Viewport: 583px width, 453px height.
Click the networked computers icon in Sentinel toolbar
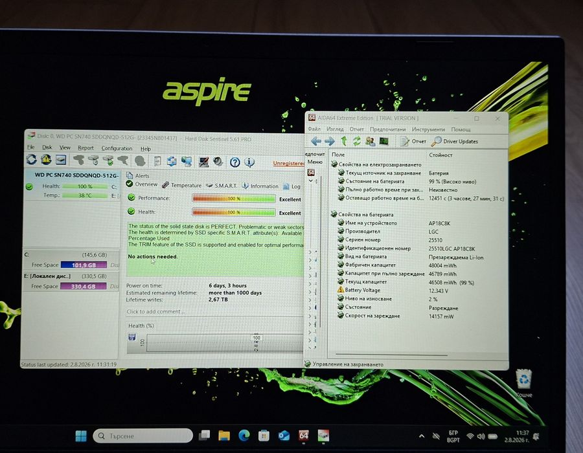[187, 162]
